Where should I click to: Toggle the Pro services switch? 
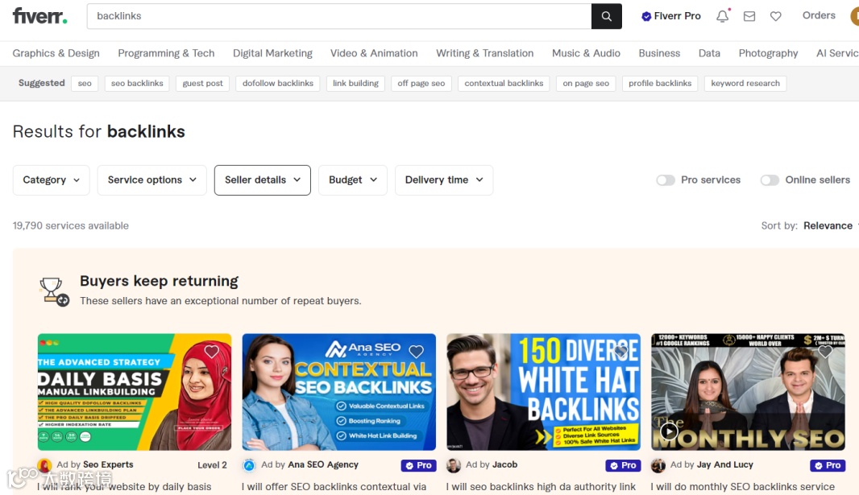tap(666, 180)
